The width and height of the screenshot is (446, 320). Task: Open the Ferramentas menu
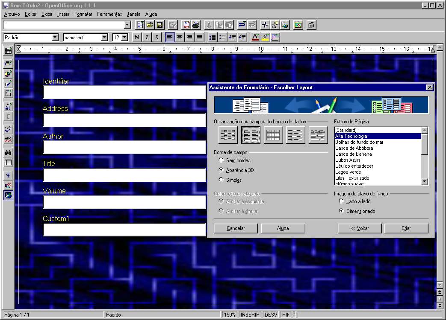point(109,14)
